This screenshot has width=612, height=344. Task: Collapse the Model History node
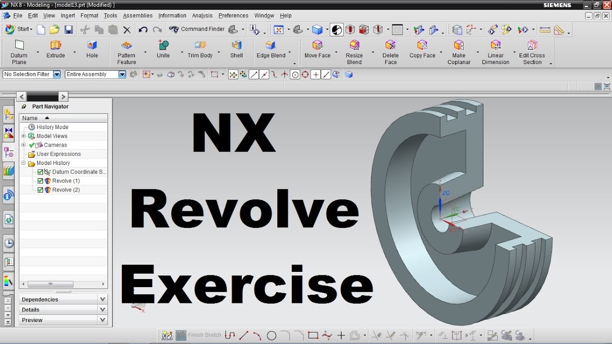(x=23, y=163)
